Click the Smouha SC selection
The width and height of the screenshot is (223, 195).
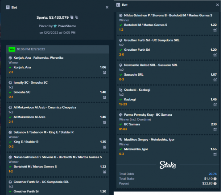pyautogui.click(x=22, y=92)
